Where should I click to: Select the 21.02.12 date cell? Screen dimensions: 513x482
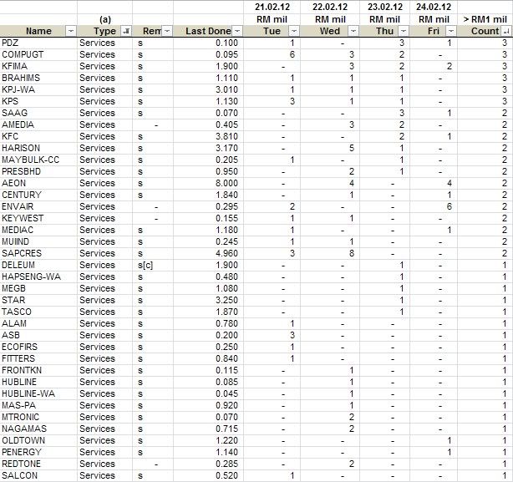272,7
